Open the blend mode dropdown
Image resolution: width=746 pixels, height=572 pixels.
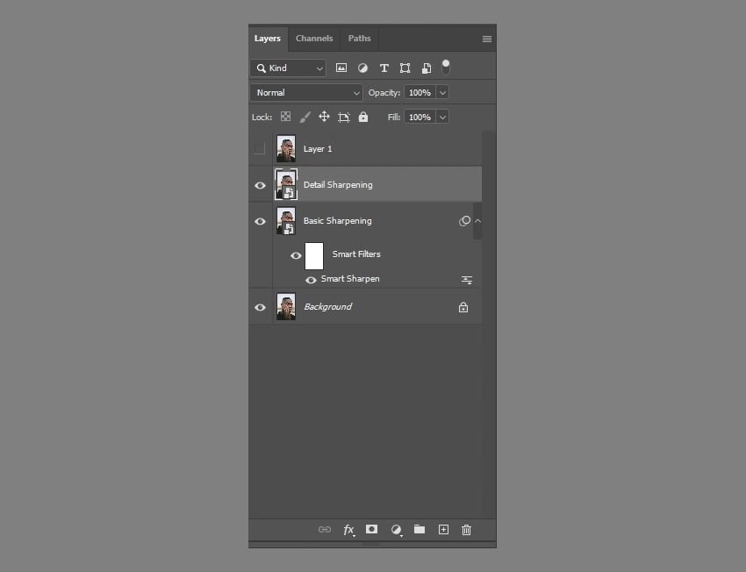pyautogui.click(x=305, y=92)
